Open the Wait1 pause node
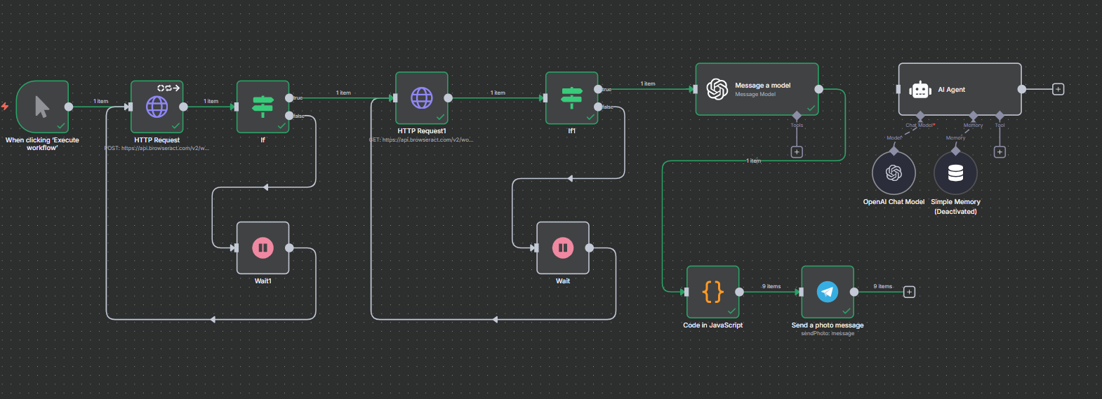 [263, 248]
